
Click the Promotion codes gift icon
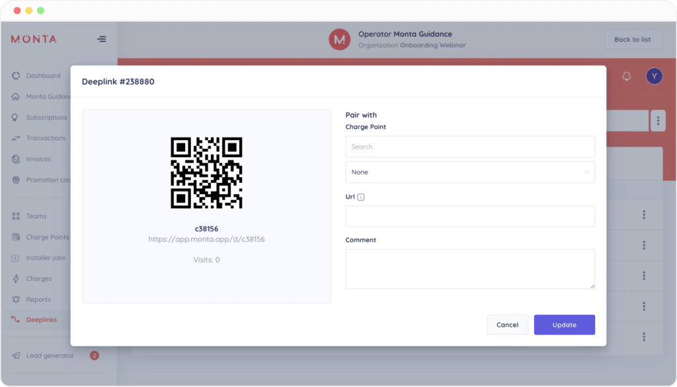tap(16, 180)
